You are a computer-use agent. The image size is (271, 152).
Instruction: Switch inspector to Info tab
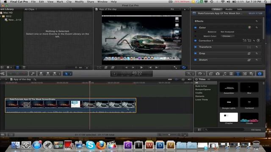240,9
